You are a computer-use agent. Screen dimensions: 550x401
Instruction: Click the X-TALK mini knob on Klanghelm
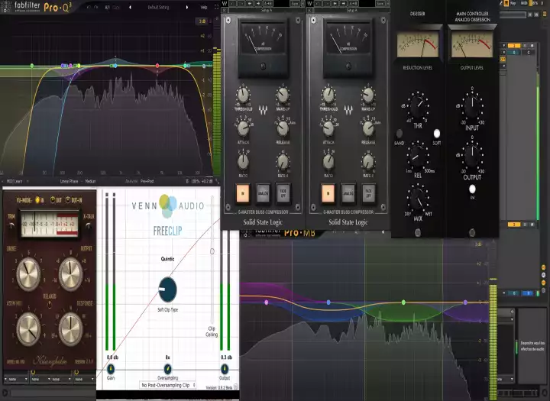click(x=89, y=225)
